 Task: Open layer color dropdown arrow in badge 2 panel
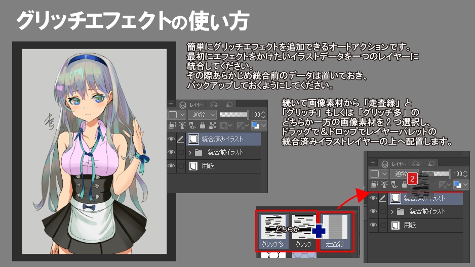click(465, 185)
